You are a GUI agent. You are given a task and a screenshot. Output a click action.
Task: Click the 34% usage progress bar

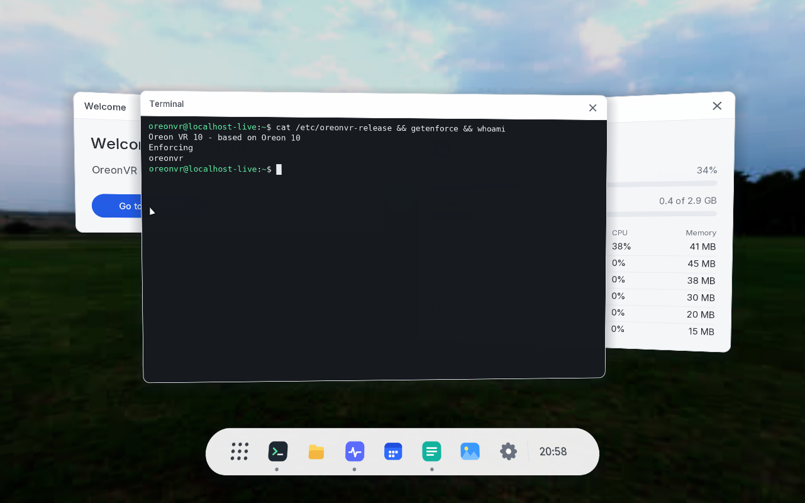click(x=662, y=184)
